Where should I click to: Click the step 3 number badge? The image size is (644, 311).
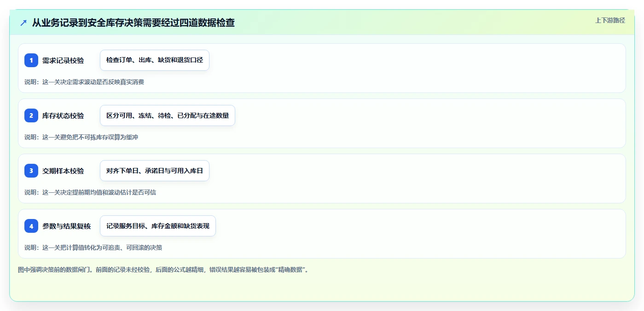[31, 171]
